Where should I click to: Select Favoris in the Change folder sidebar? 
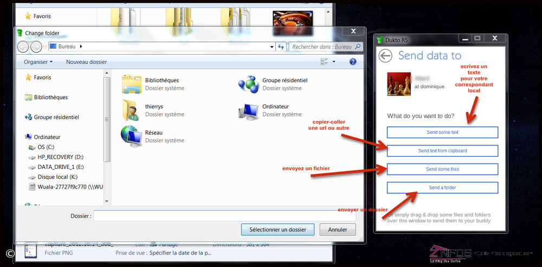point(42,77)
